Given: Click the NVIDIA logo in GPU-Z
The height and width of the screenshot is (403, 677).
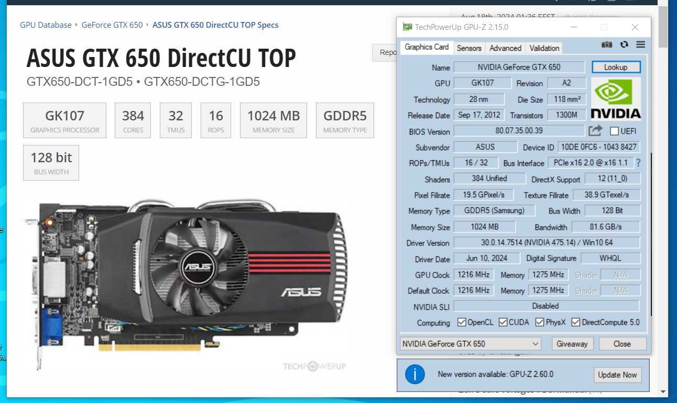Looking at the screenshot, I should click(616, 99).
